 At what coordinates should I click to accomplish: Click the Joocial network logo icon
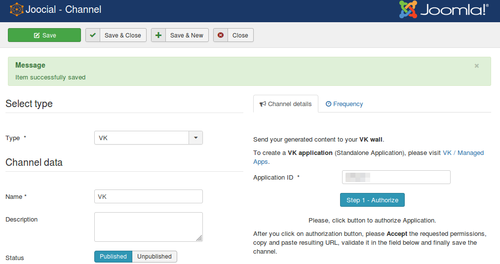17,9
